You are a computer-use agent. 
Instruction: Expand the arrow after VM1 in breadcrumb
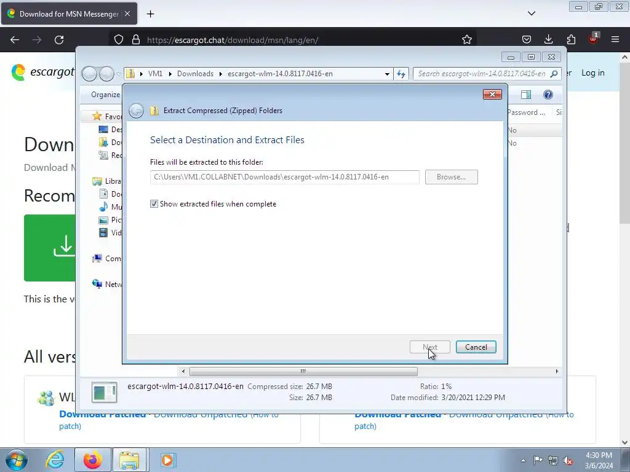(x=170, y=74)
